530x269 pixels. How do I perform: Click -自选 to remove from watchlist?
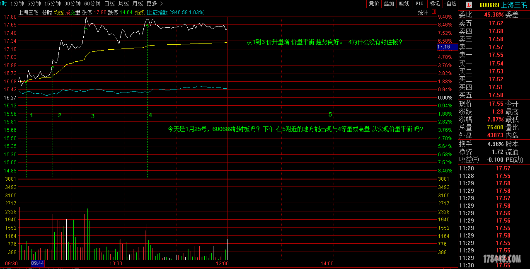[450, 3]
